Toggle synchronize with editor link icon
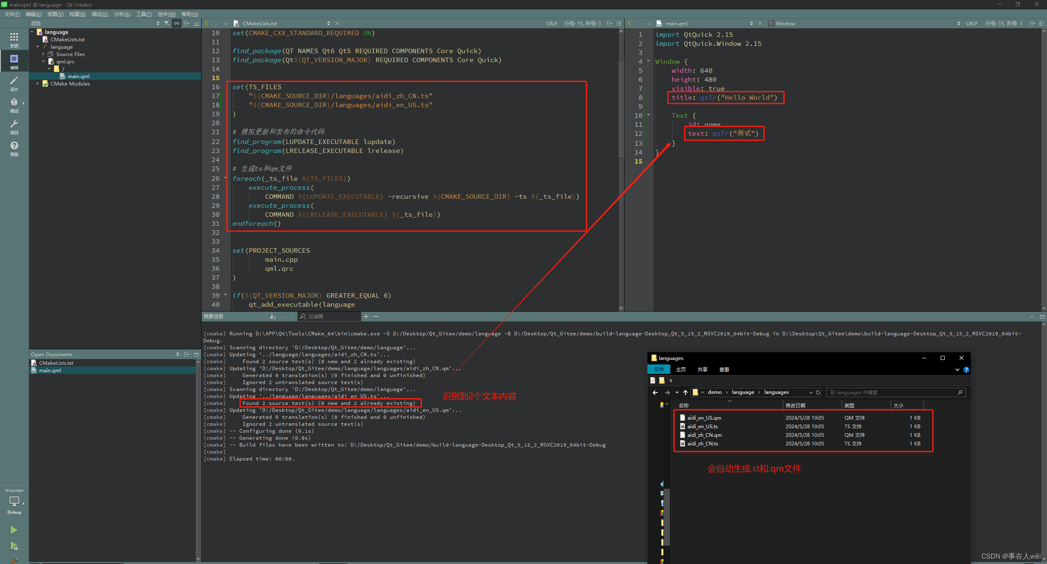This screenshot has height=564, width=1047. (x=177, y=23)
